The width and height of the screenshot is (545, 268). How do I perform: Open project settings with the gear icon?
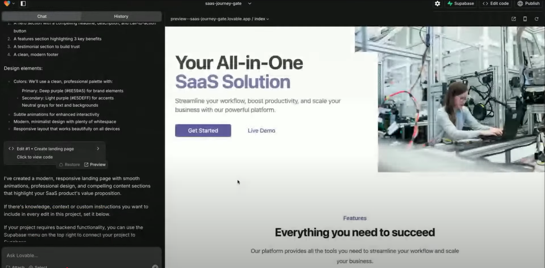[x=437, y=4]
